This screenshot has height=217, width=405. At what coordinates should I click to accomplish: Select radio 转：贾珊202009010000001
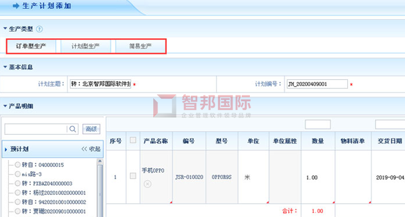17,211
